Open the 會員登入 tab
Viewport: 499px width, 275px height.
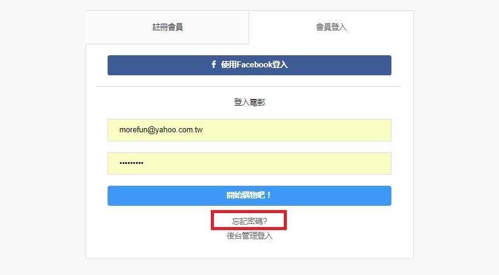pyautogui.click(x=331, y=27)
